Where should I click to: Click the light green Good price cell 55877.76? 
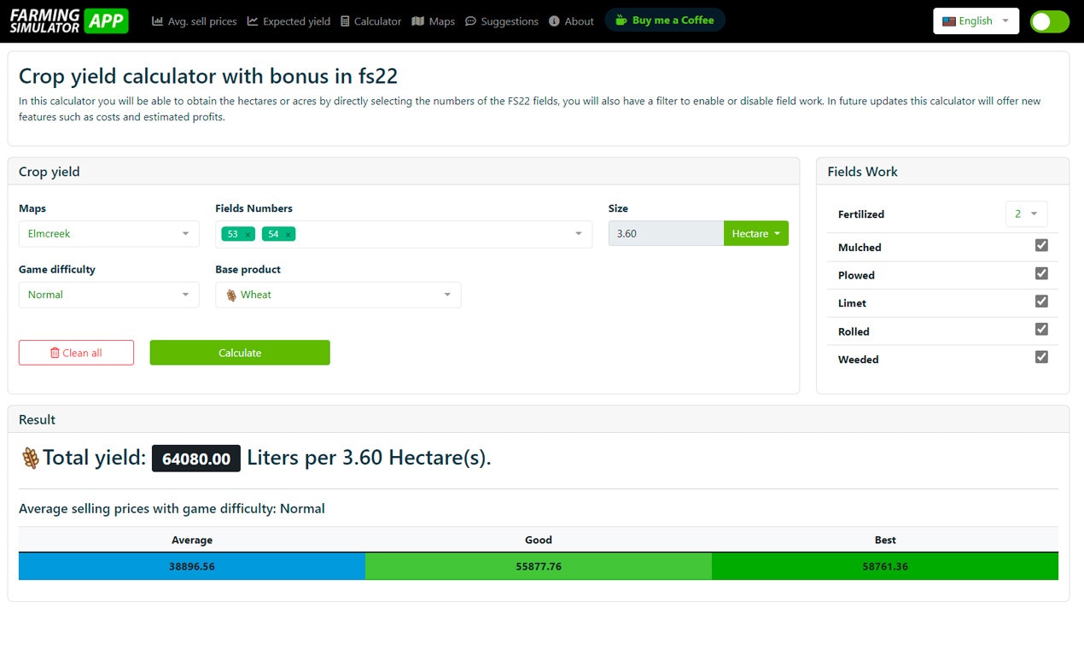[x=539, y=566]
